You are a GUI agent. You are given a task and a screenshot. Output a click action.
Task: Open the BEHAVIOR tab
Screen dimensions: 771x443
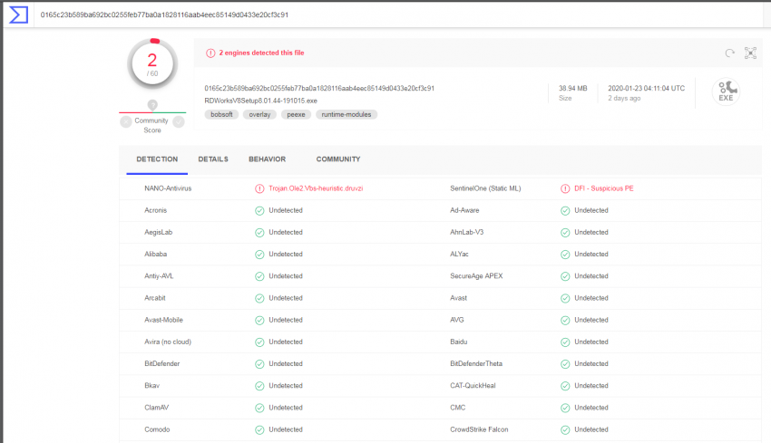(267, 159)
